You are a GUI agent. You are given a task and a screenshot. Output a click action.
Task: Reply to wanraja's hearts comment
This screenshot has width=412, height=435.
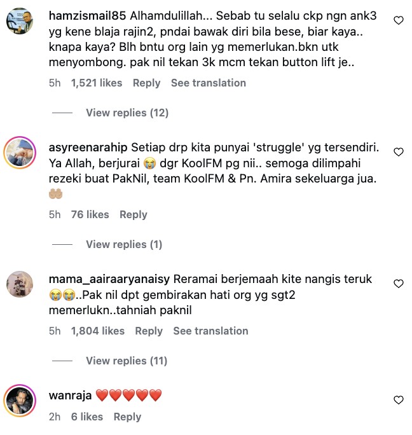[x=127, y=417]
